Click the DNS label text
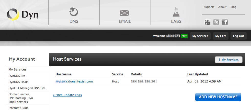251x111 pixels. (x=74, y=21)
